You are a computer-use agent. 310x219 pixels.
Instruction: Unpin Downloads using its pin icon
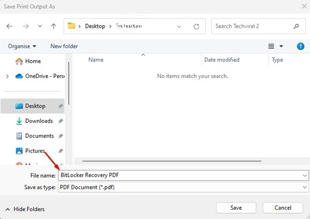[x=60, y=121]
